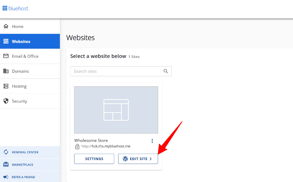Screen dimensions: 293x182
Task: Click 'Select a website below' heading
Action: click(98, 56)
